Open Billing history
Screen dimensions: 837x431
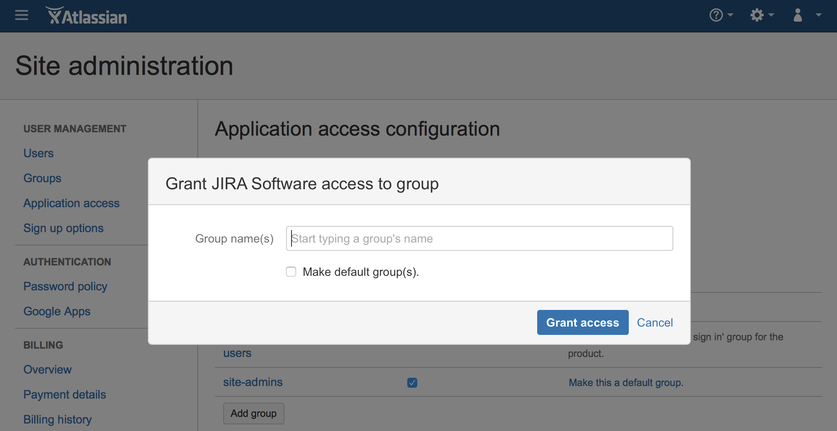57,420
